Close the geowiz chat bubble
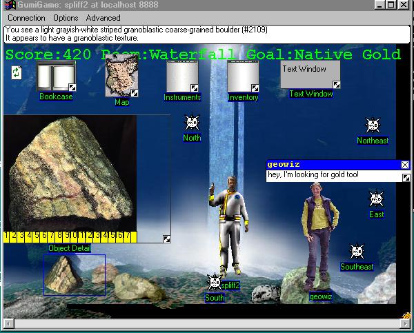The height and width of the screenshot is (333, 414). pyautogui.click(x=405, y=165)
